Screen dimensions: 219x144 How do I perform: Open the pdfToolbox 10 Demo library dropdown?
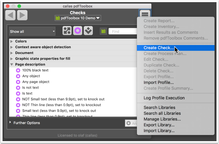(x=78, y=18)
